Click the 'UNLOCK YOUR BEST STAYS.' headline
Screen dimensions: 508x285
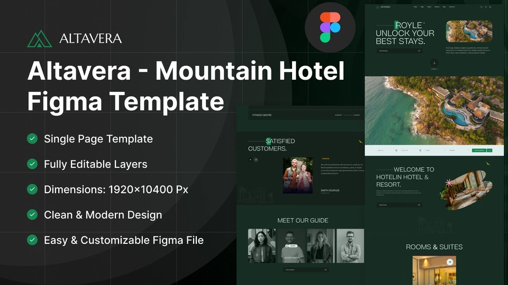pyautogui.click(x=405, y=37)
